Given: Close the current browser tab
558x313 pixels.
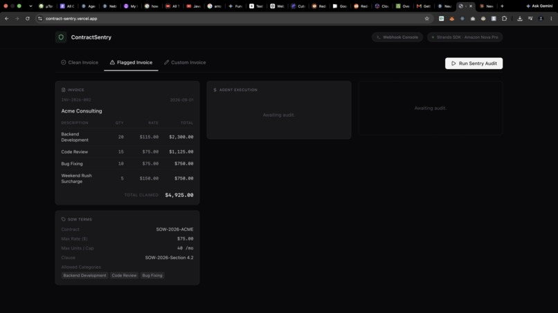Looking at the screenshot, I should [471, 6].
